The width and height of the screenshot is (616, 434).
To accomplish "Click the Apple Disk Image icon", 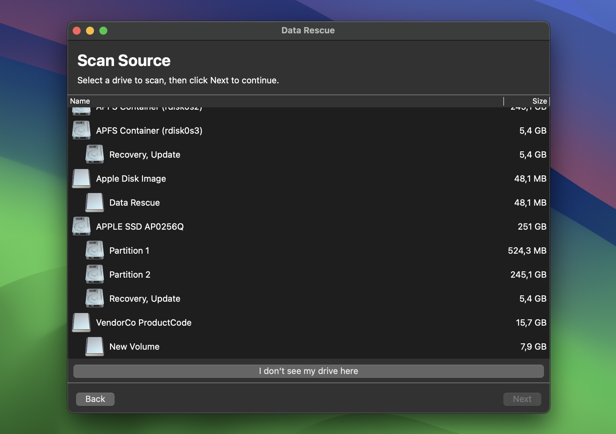I will (x=81, y=178).
